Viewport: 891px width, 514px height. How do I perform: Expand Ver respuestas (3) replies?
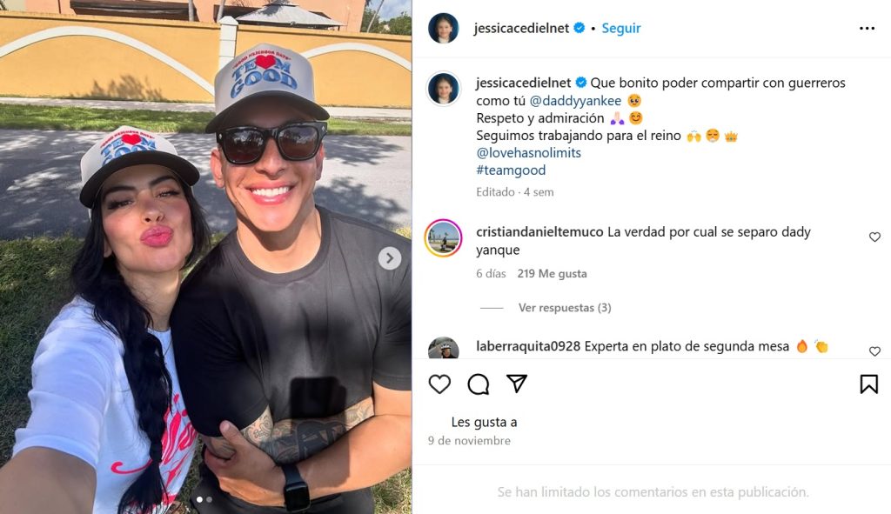(565, 308)
